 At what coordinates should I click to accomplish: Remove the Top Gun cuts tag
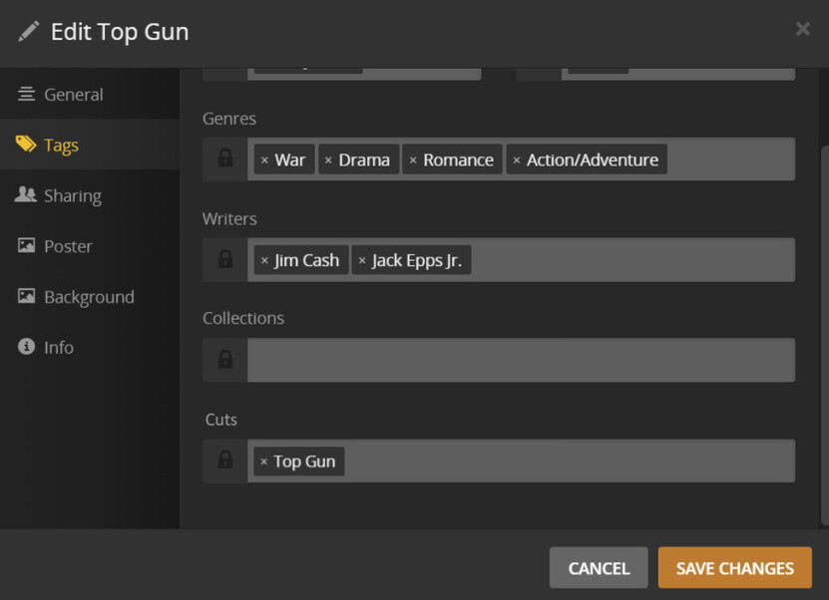[x=263, y=461]
